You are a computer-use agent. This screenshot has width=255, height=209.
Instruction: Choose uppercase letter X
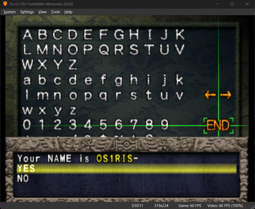42,65
